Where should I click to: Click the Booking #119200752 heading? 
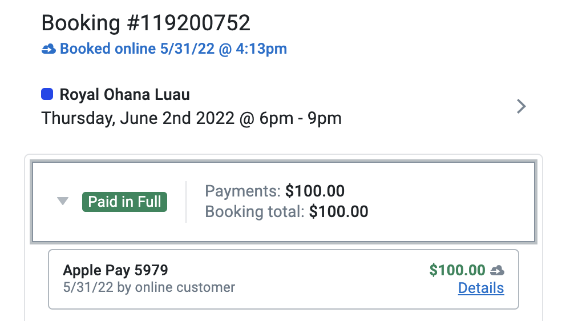pyautogui.click(x=146, y=23)
